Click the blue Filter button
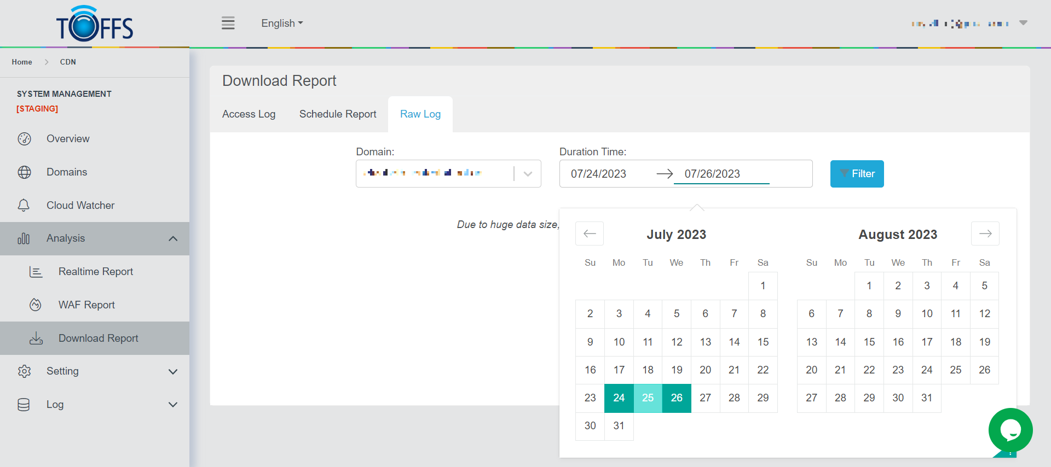The height and width of the screenshot is (467, 1051). point(857,174)
